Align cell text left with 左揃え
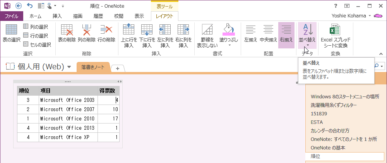The height and width of the screenshot is (163, 387). 250,34
